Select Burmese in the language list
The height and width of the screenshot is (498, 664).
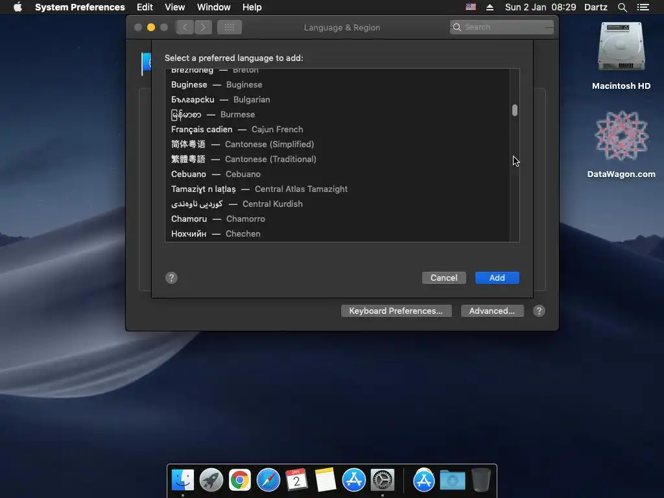(337, 114)
